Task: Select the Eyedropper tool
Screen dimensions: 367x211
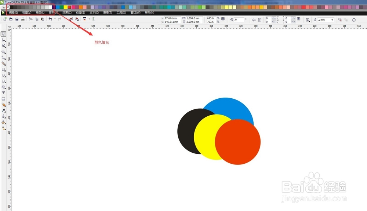Action: tap(3, 110)
